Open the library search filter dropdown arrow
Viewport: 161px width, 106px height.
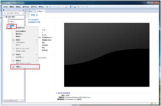point(23,13)
